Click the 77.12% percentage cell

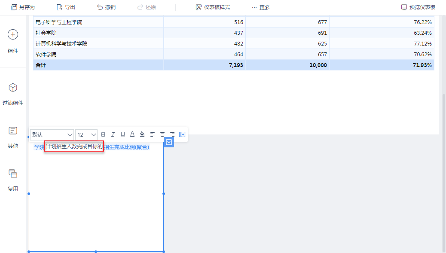382,44
